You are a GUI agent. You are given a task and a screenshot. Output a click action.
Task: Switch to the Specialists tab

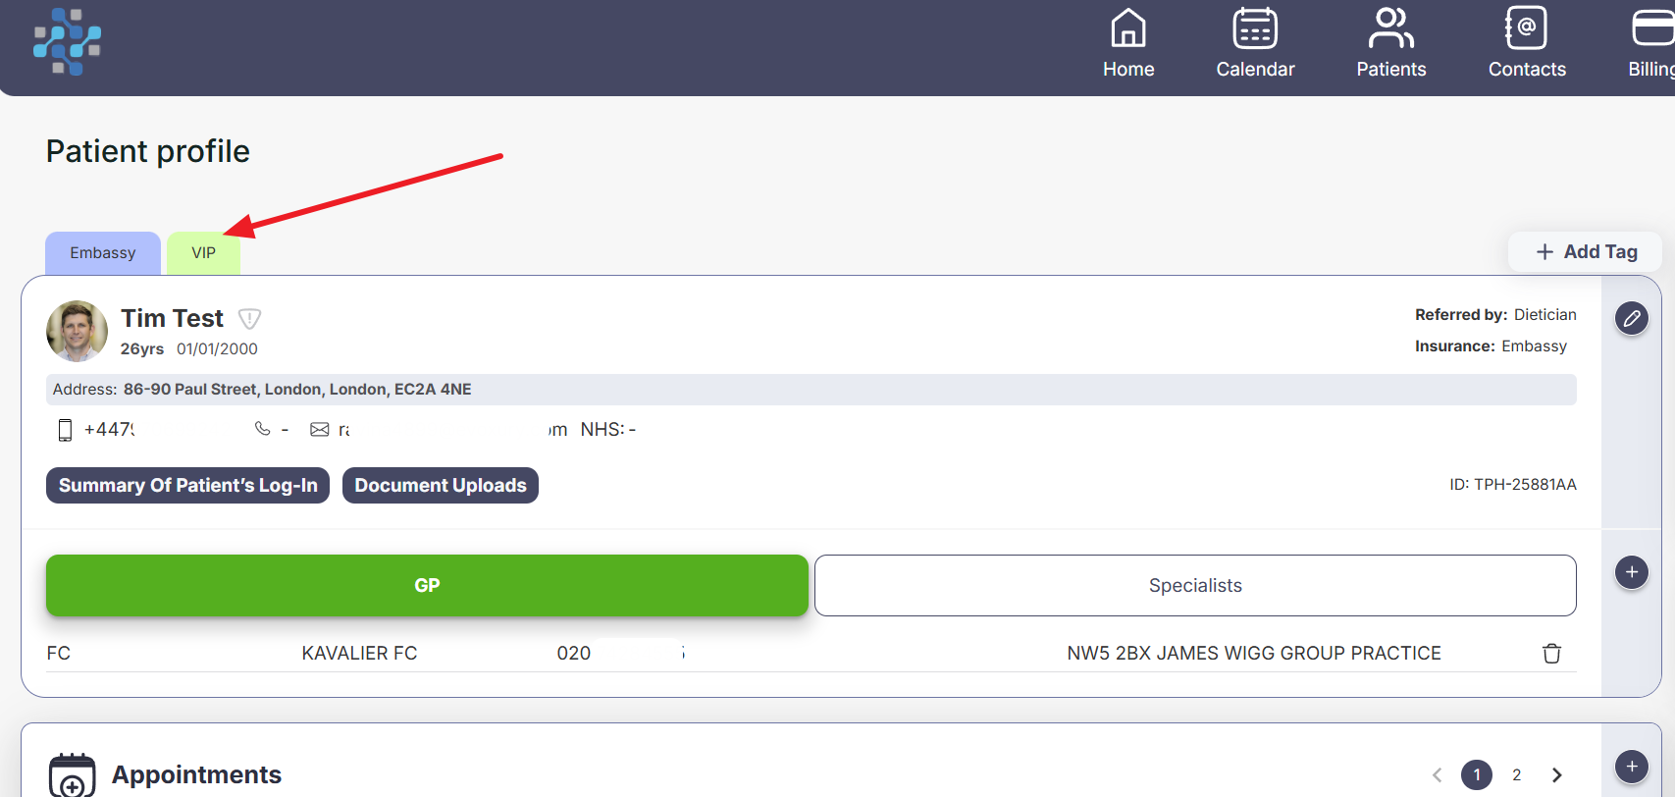click(x=1194, y=586)
